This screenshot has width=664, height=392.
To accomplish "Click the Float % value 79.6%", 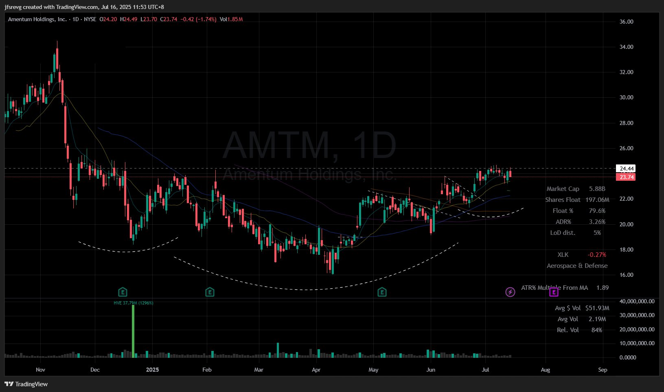I will pos(597,211).
